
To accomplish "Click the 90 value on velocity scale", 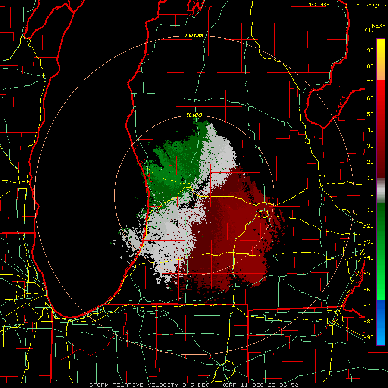I will (370, 50).
